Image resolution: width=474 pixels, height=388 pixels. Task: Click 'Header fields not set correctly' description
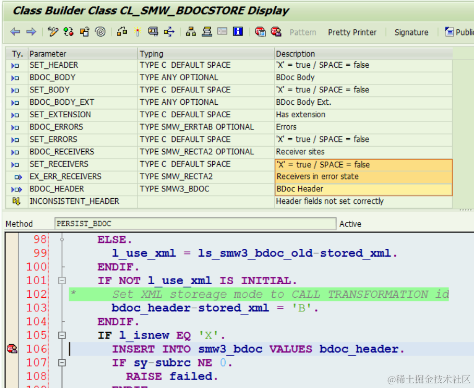363,201
